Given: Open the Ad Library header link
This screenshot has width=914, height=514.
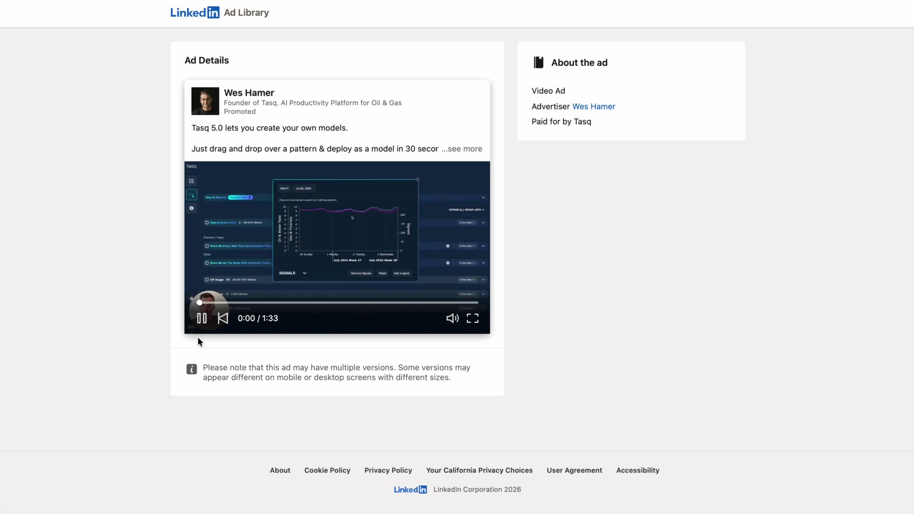Looking at the screenshot, I should pos(246,12).
